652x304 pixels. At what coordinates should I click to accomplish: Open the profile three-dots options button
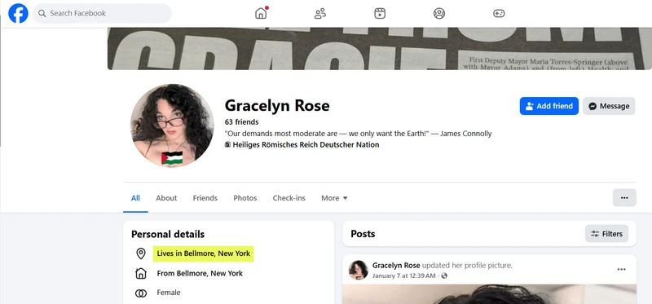[x=624, y=197]
